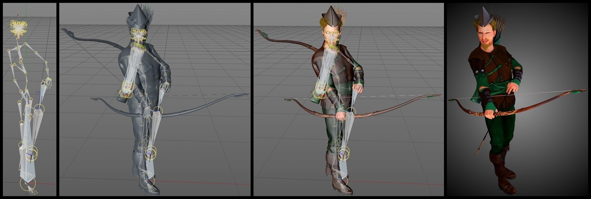Click the head controller cluster in skeleton panel

click(x=19, y=29)
